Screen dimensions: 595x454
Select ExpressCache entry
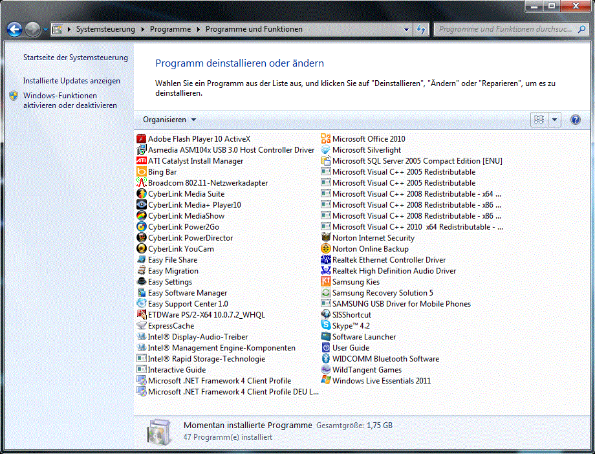166,326
